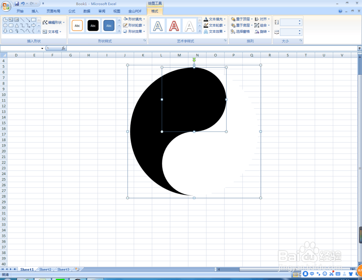Open Shape Effects dropdown

[x=134, y=31]
